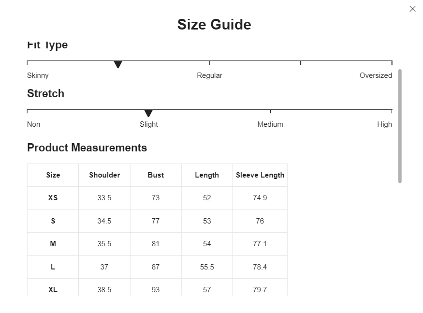Viewport: 423px width, 313px height.
Task: Click the High stretch label
Action: [x=384, y=124]
